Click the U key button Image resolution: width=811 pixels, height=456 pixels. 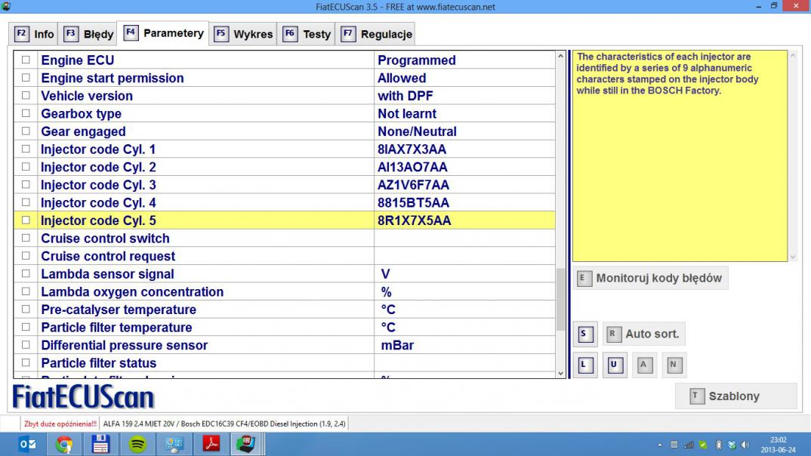click(x=614, y=365)
